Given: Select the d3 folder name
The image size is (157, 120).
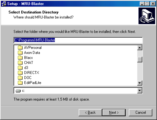Looking at the screenshot, I should pyautogui.click(x=26, y=68).
